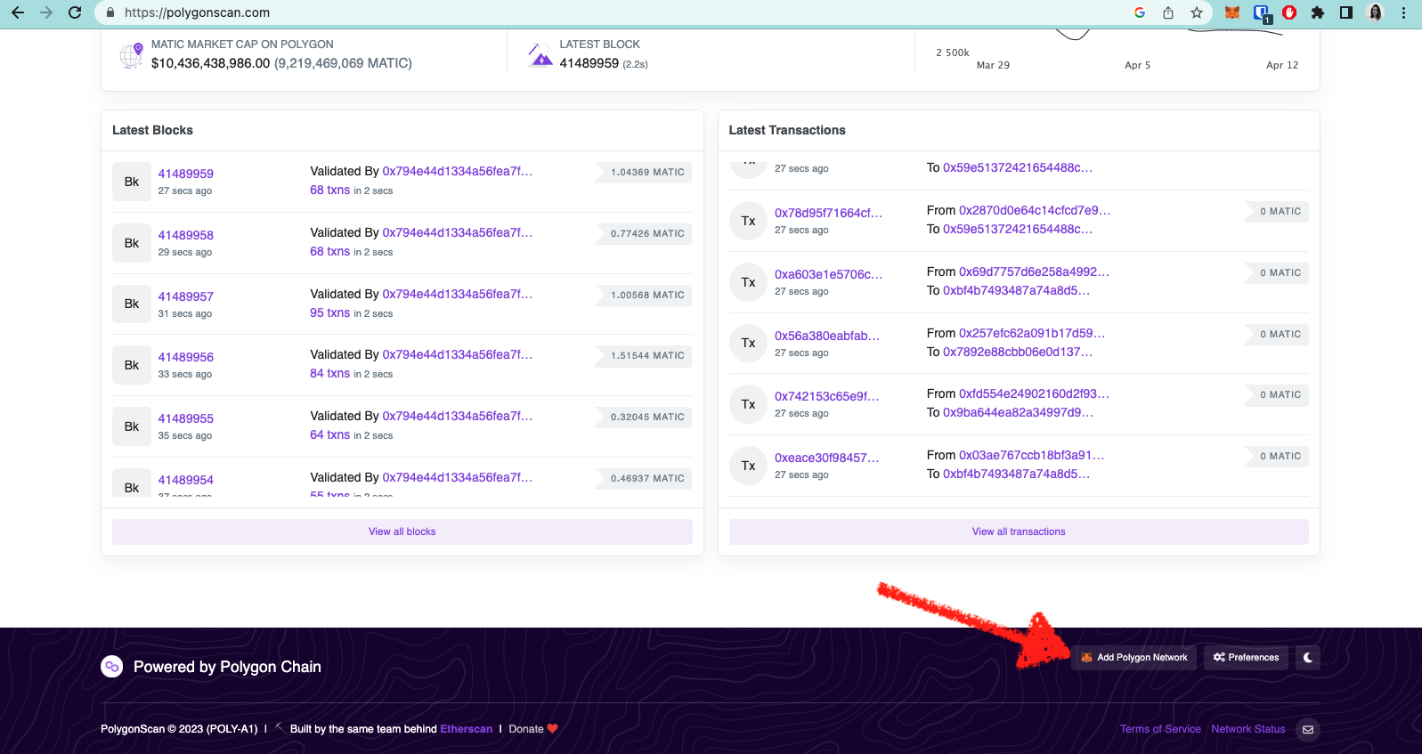
Task: Click the Latest Transactions heading
Action: click(x=787, y=130)
